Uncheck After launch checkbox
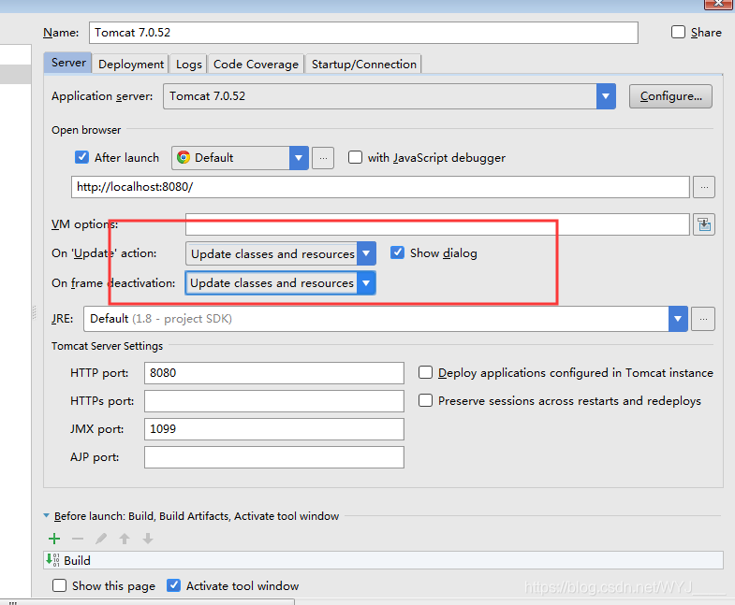Viewport: 735px width, 605px height. pyautogui.click(x=81, y=157)
